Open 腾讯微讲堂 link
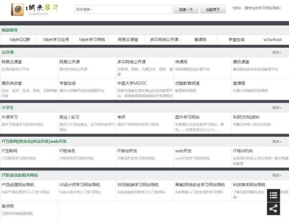289x222 pixels. [12, 83]
